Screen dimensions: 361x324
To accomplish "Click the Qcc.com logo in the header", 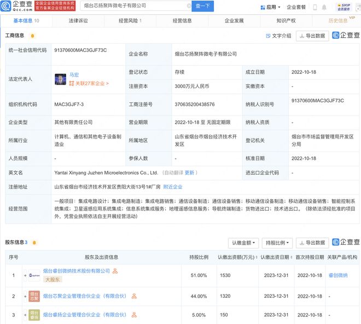I will pos(16,6).
